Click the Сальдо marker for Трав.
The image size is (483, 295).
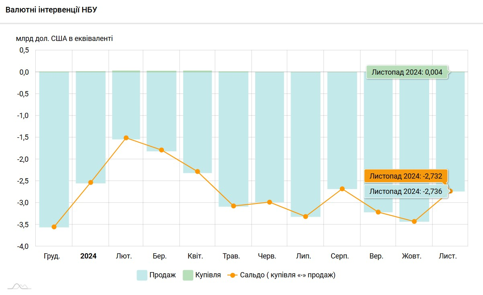[x=233, y=206]
